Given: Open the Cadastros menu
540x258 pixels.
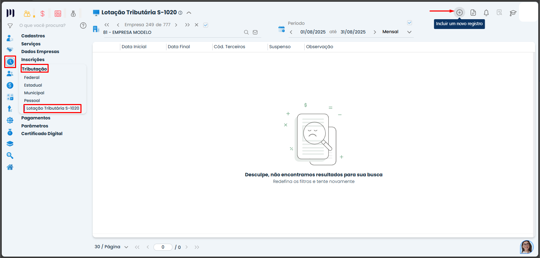Looking at the screenshot, I should [x=33, y=36].
